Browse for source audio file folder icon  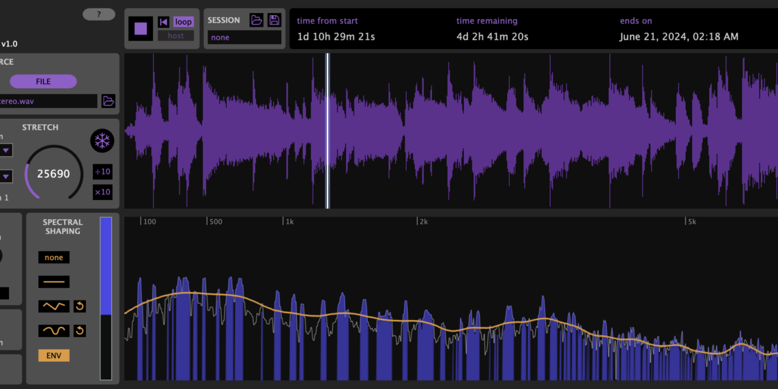108,101
